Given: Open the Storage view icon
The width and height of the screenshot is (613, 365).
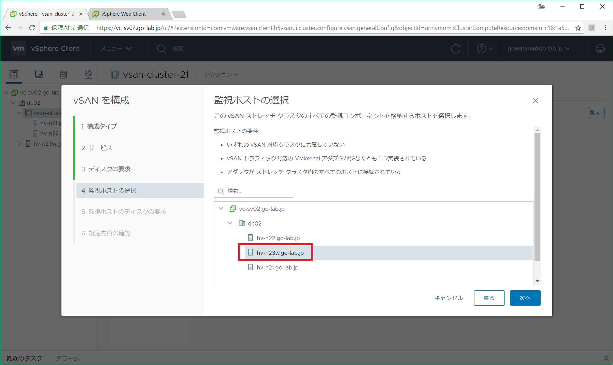Looking at the screenshot, I should (63, 74).
